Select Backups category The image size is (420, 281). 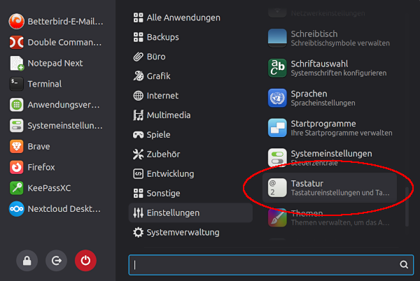(x=190, y=37)
